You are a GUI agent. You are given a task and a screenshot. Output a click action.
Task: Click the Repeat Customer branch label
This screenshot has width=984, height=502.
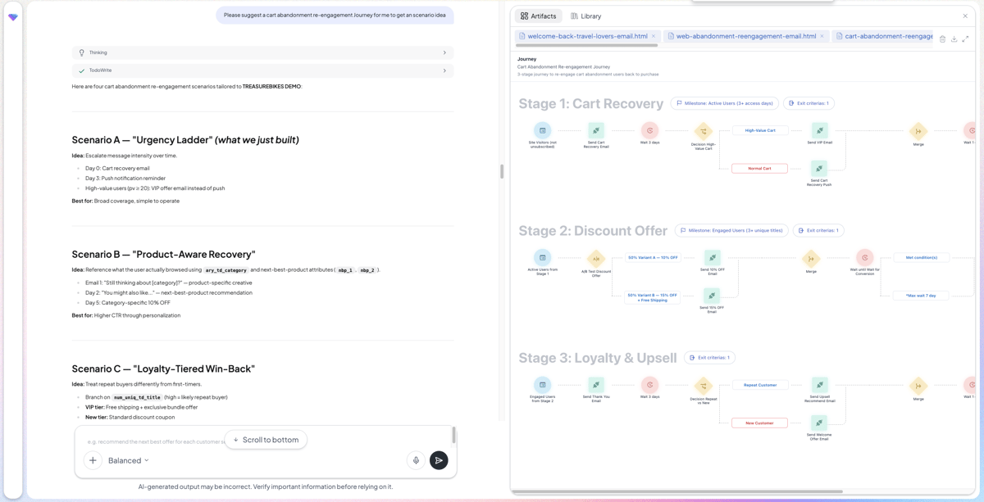[760, 385]
